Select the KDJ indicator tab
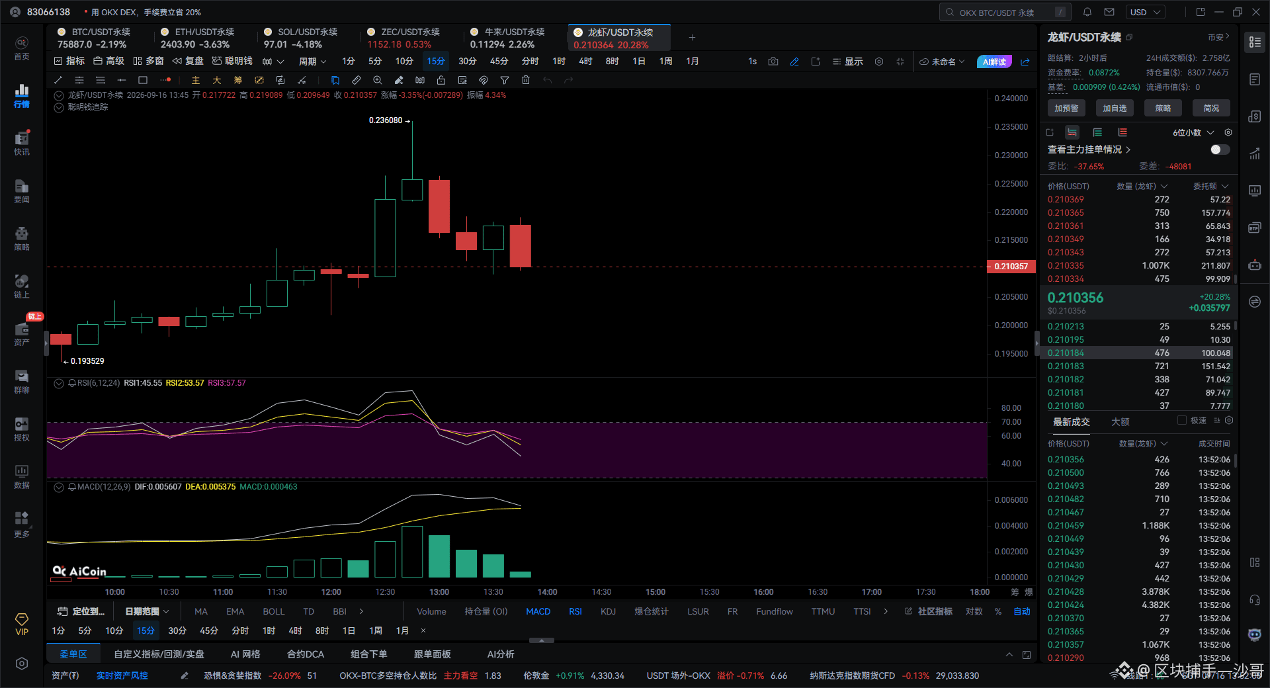 608,611
